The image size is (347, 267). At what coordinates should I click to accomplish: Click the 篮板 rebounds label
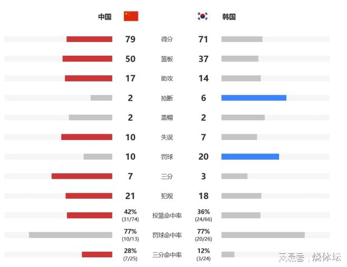[167, 59]
